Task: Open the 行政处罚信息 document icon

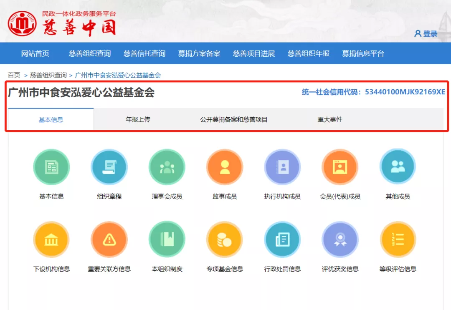Action: 282,239
